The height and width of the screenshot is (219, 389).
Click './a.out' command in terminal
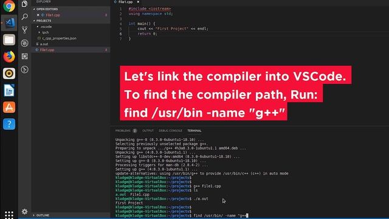click(201, 199)
